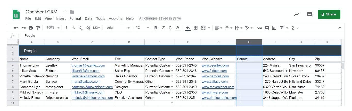Open www.fixfase.com website link
Image resolution: width=352 pixels, height=111 pixels.
pos(214,71)
